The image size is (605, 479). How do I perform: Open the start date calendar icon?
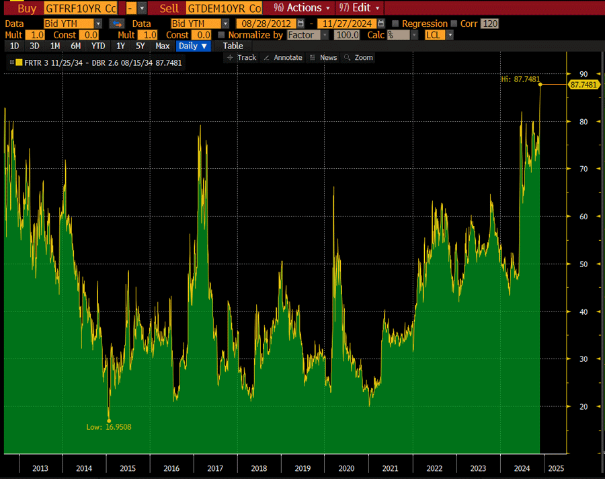[299, 24]
